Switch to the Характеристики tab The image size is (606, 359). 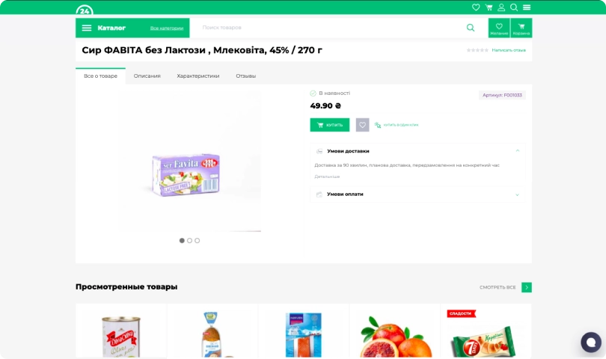point(198,76)
